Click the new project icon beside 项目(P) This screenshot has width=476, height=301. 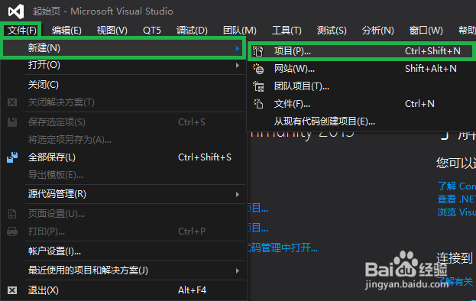pyautogui.click(x=258, y=51)
